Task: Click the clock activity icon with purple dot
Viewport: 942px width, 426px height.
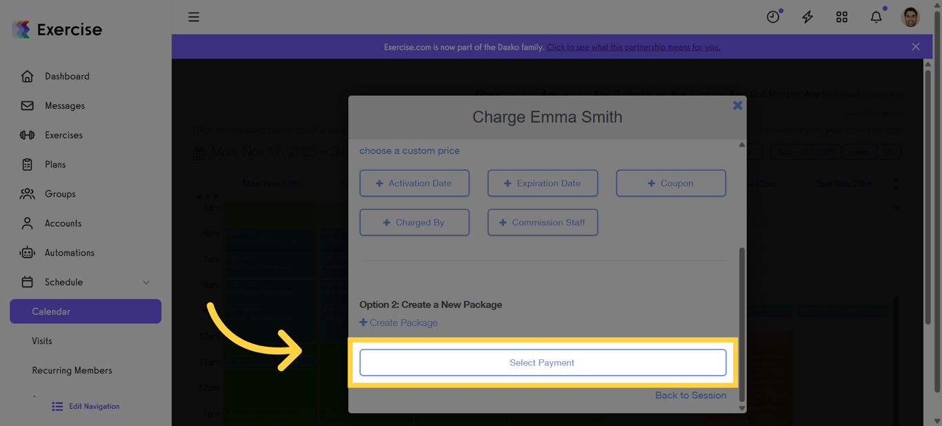Action: pyautogui.click(x=772, y=17)
